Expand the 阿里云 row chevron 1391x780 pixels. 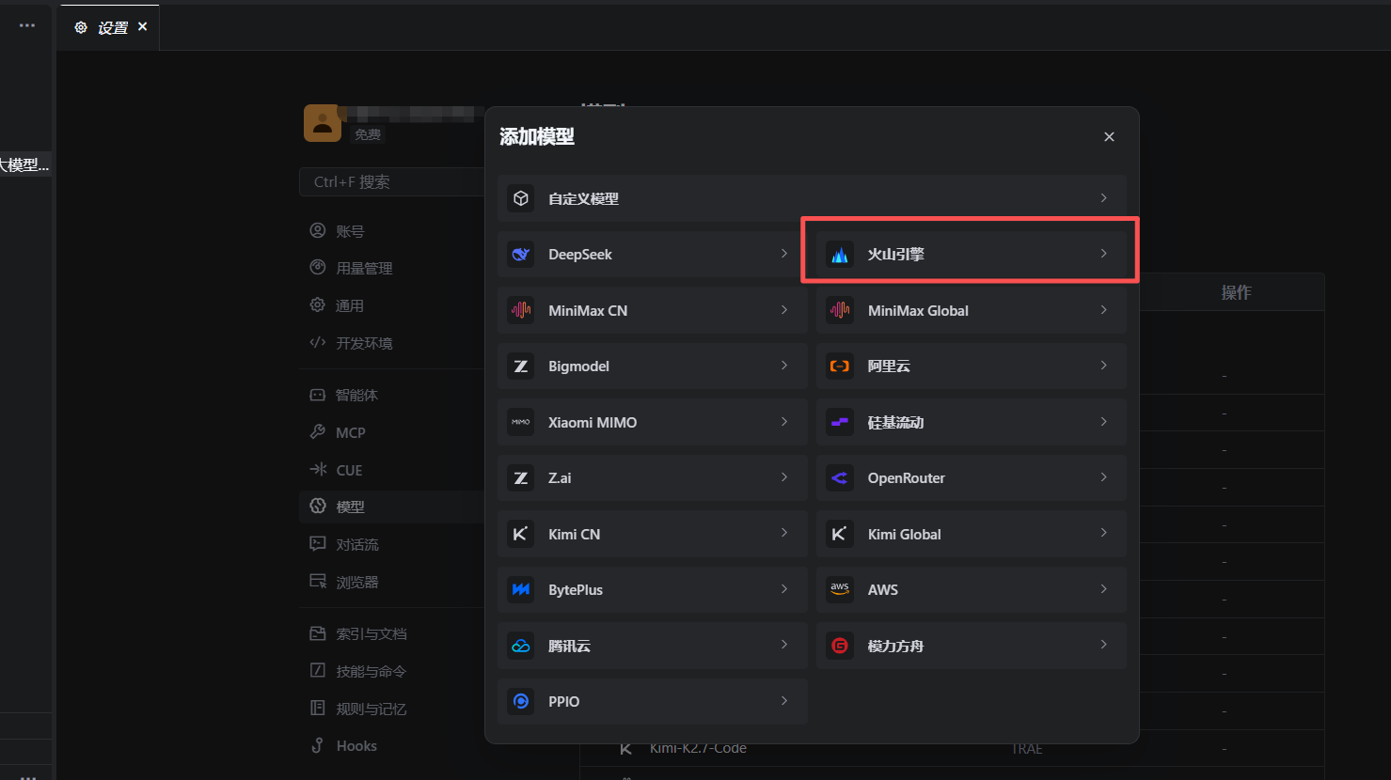1103,366
